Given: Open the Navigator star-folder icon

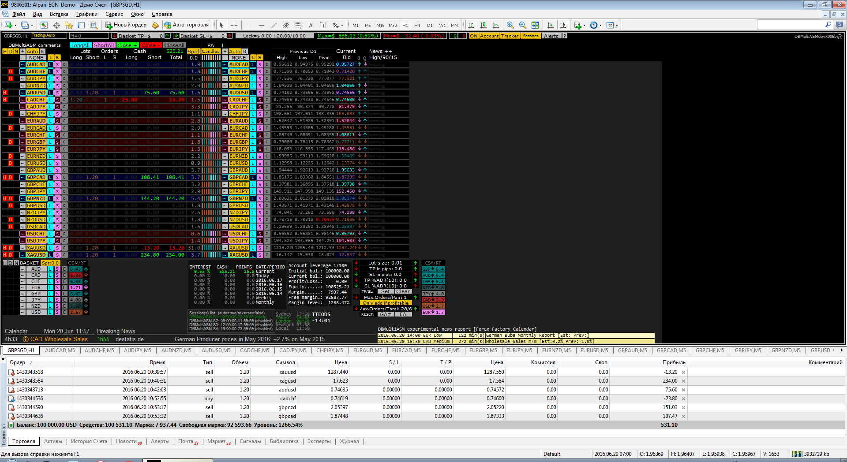Looking at the screenshot, I should [x=69, y=25].
